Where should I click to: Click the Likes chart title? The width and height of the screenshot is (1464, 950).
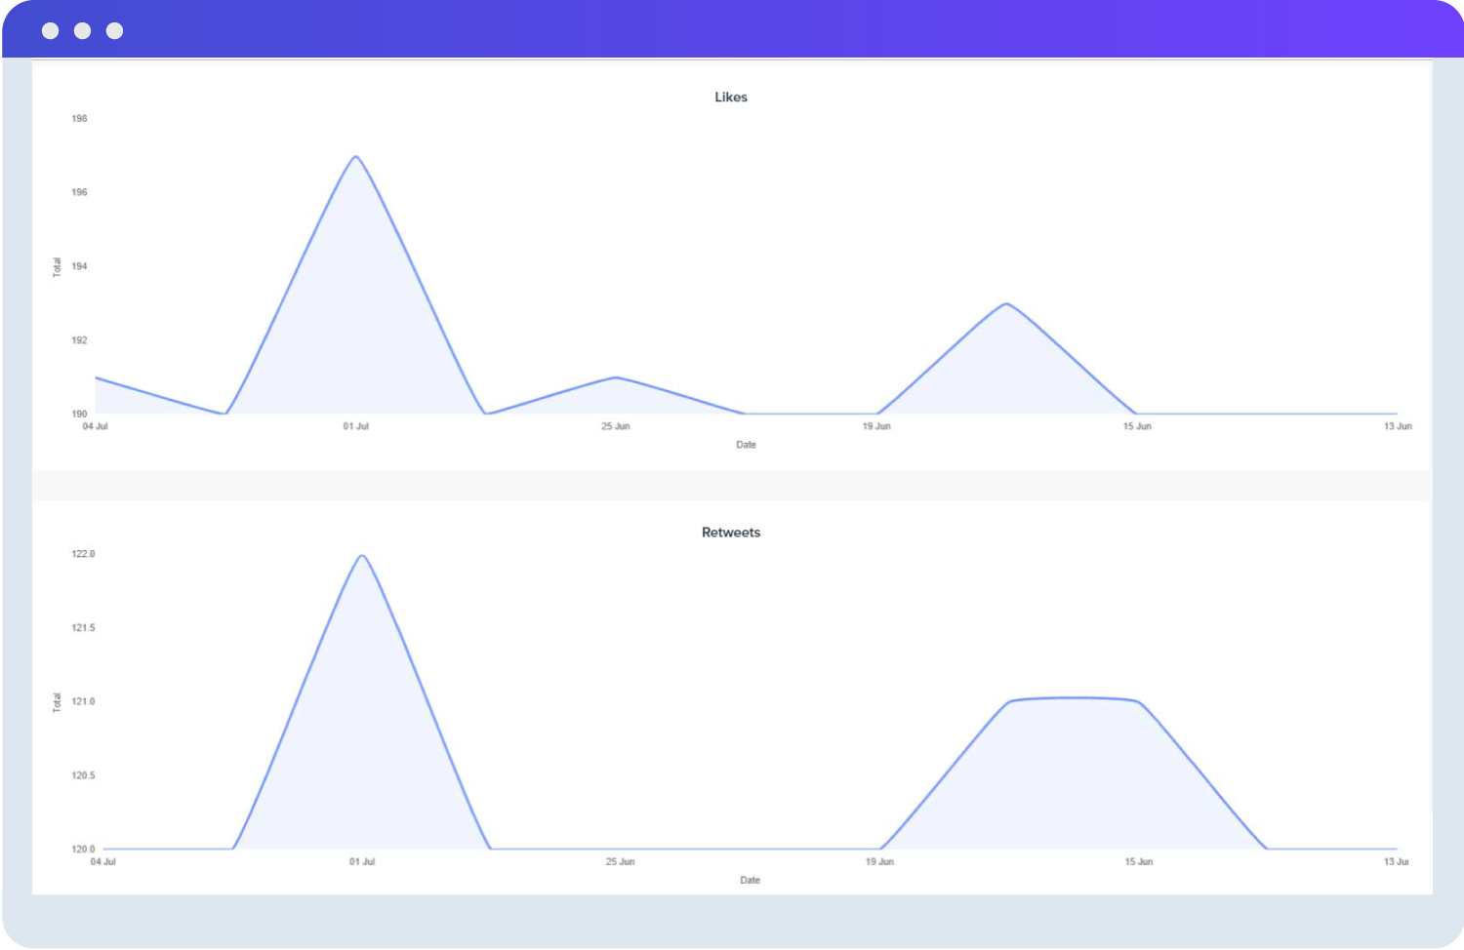pyautogui.click(x=731, y=98)
